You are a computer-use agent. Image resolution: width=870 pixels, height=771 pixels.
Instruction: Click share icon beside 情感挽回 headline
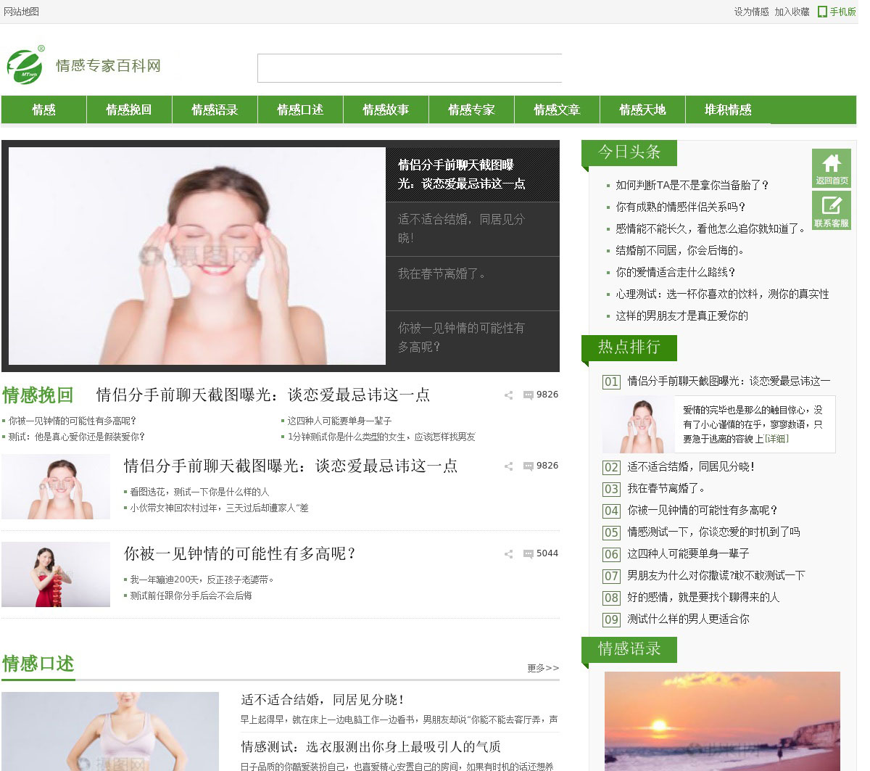508,395
